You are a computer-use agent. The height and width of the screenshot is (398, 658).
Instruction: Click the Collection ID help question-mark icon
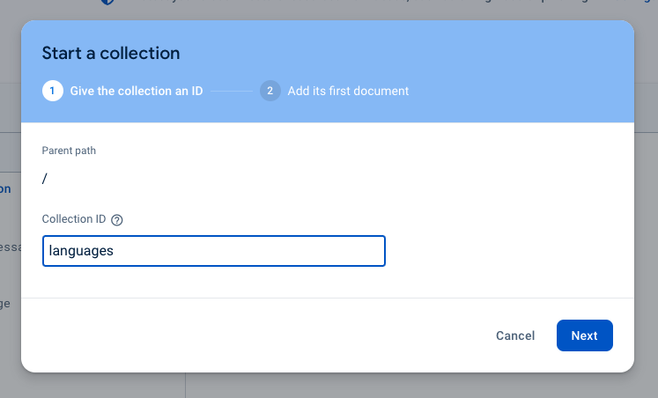[117, 220]
